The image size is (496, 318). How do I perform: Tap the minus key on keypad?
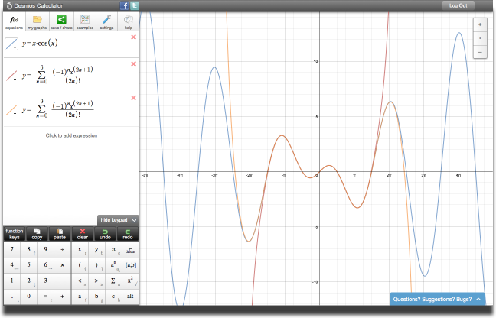coord(62,281)
